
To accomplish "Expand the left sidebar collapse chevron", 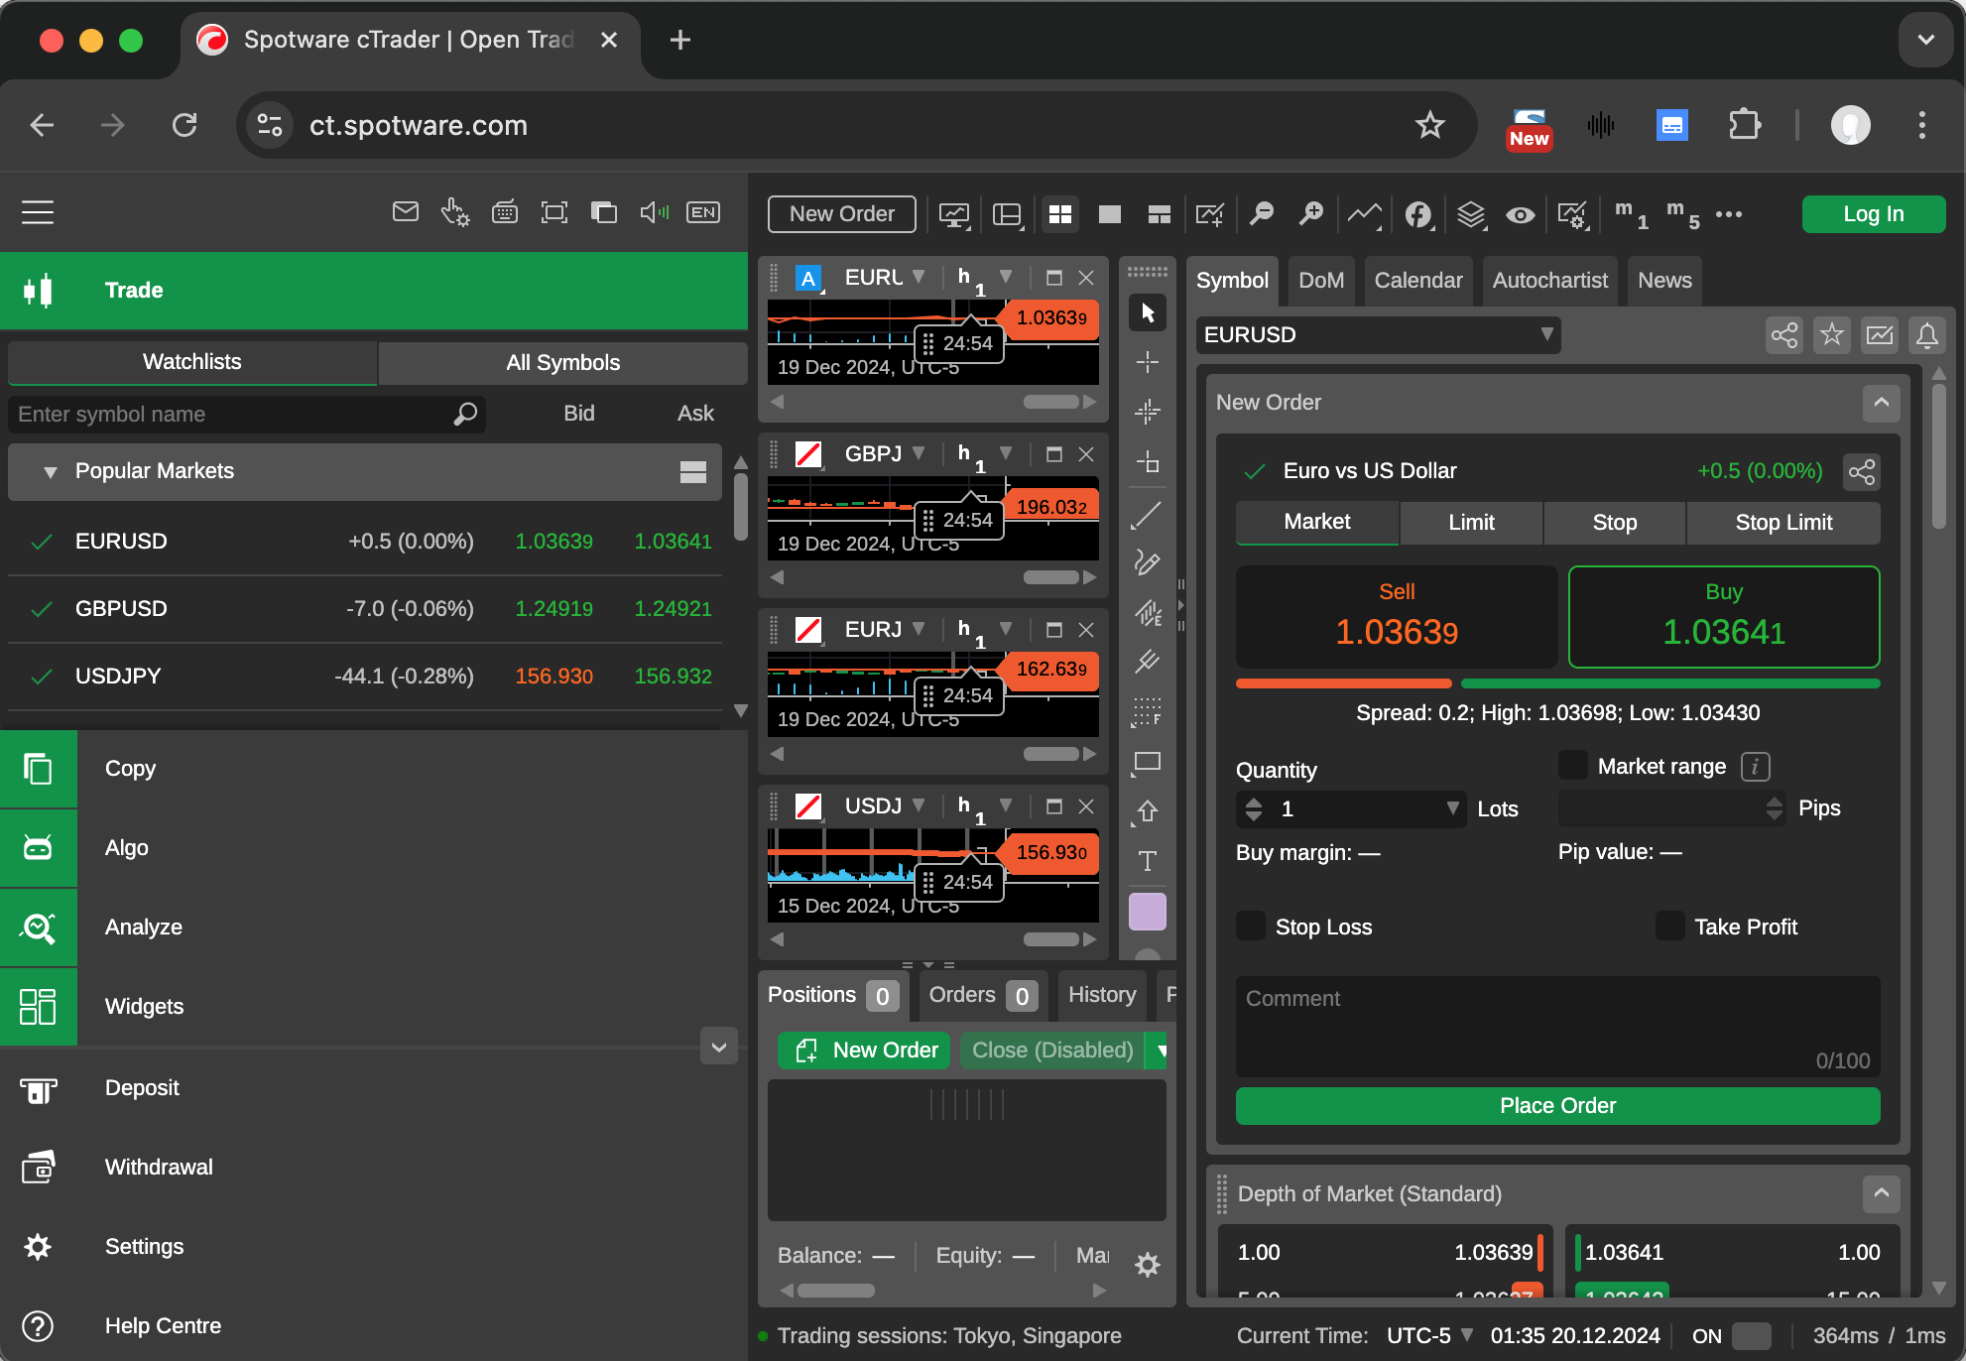I will [x=719, y=1047].
